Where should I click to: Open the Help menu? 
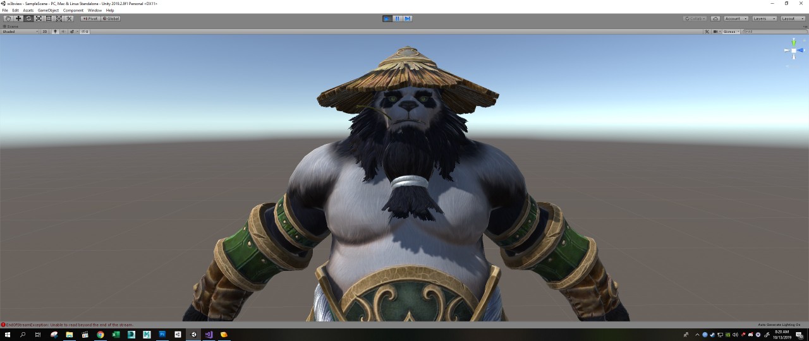pos(110,10)
